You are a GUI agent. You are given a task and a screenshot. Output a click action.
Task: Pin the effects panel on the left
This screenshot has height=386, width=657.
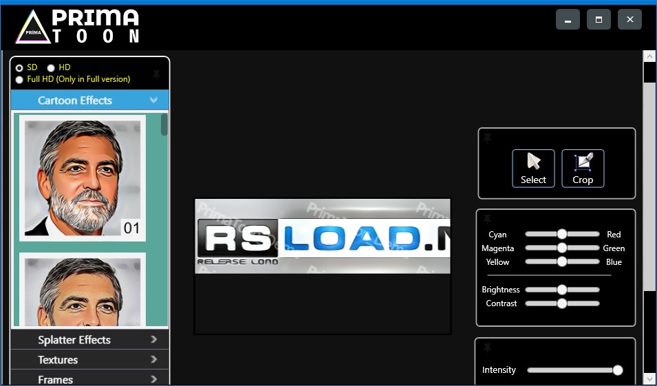point(157,74)
